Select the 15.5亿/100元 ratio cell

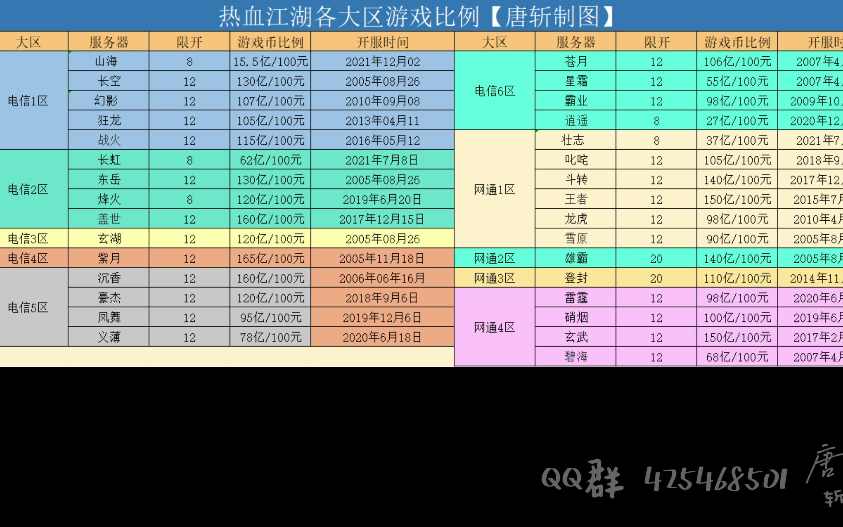pyautogui.click(x=270, y=61)
